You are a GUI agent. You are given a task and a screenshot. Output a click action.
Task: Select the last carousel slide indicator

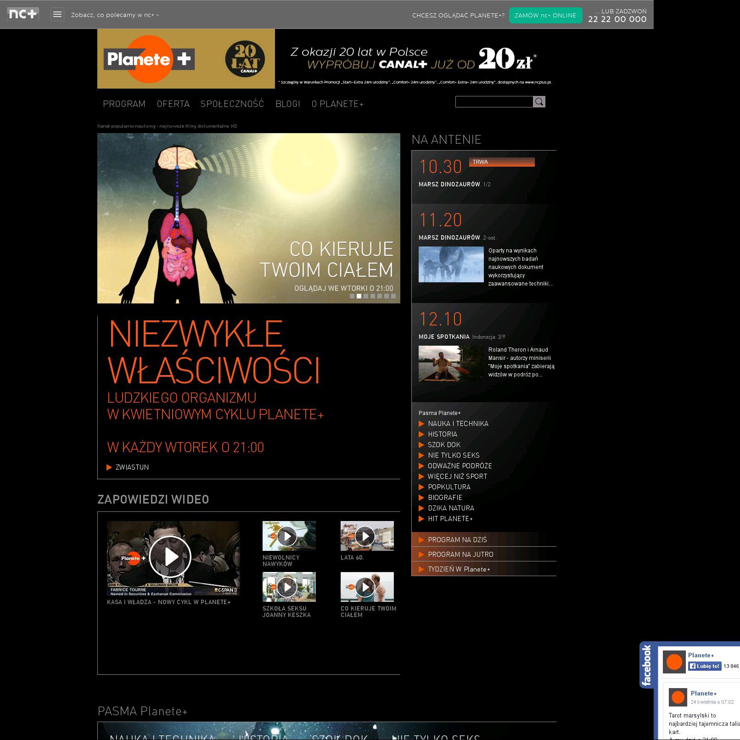(393, 296)
